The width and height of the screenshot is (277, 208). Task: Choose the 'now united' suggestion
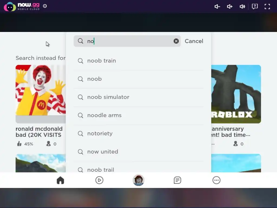138,152
